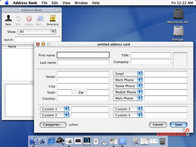Open the Edit menu
The height and width of the screenshot is (147, 196).
click(x=55, y=3)
